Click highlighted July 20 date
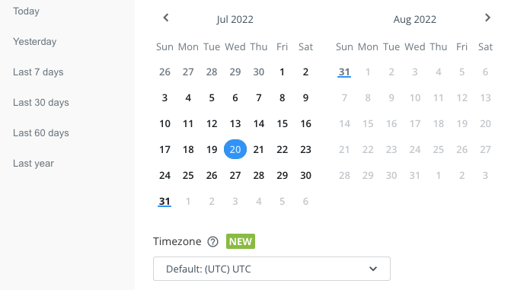Viewport: 511px width, 290px height. point(235,149)
